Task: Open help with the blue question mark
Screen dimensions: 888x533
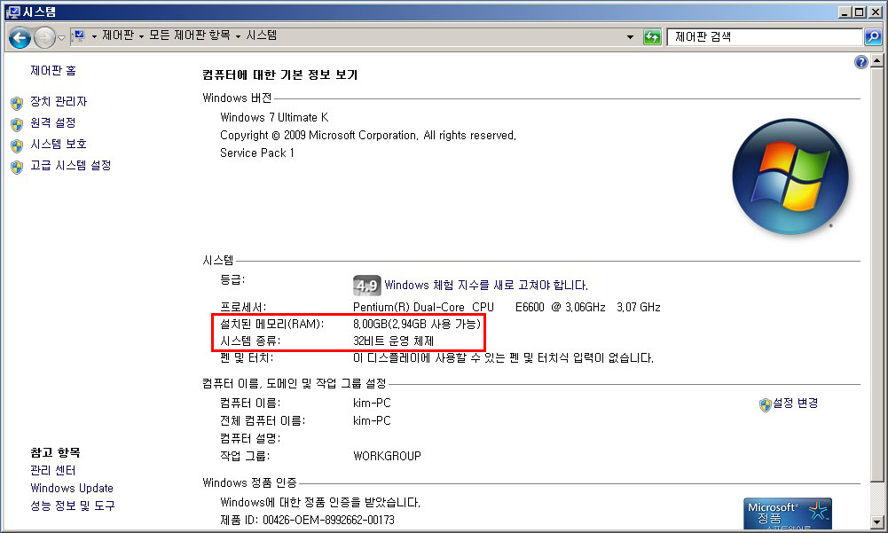Action: pyautogui.click(x=860, y=62)
